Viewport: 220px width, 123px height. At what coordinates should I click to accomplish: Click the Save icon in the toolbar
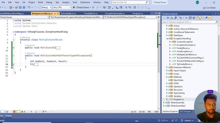(x=20, y=8)
